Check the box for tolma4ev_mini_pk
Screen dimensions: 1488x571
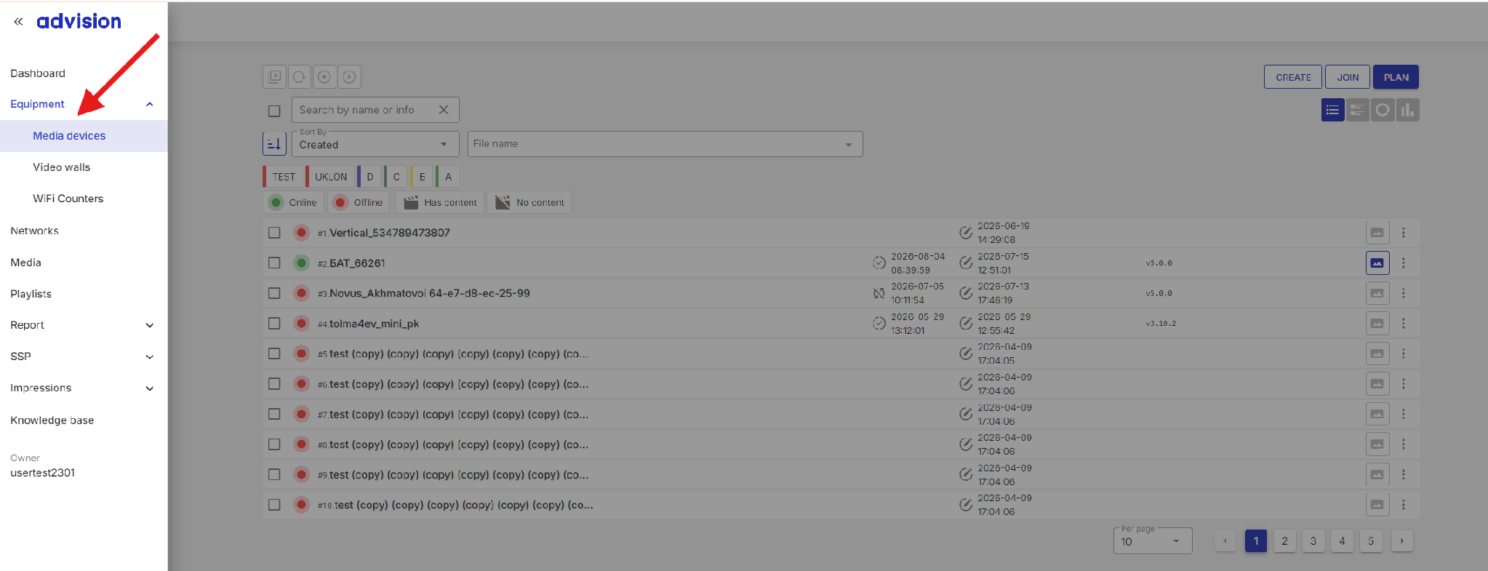pos(274,324)
